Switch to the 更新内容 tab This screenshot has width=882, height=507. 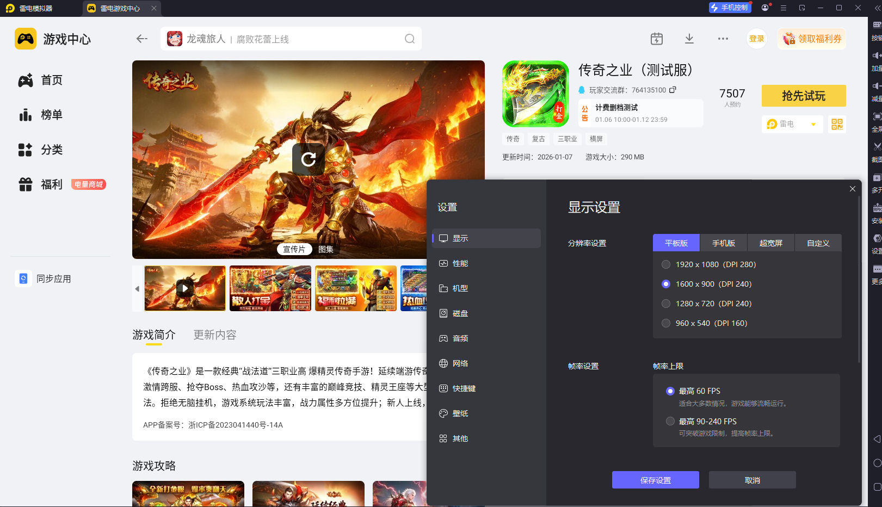tap(215, 335)
